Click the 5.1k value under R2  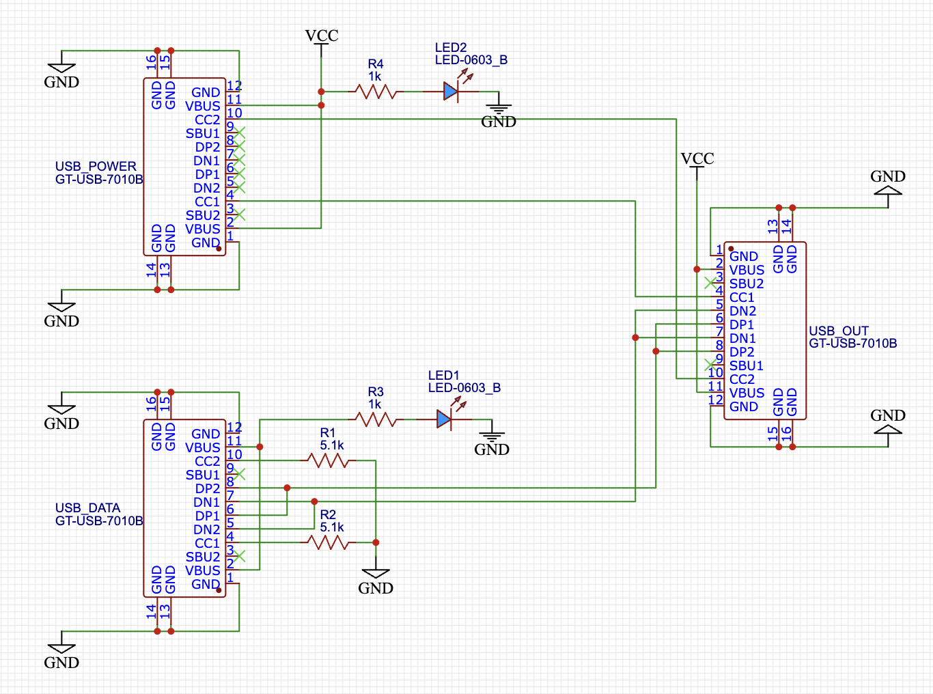(x=332, y=527)
